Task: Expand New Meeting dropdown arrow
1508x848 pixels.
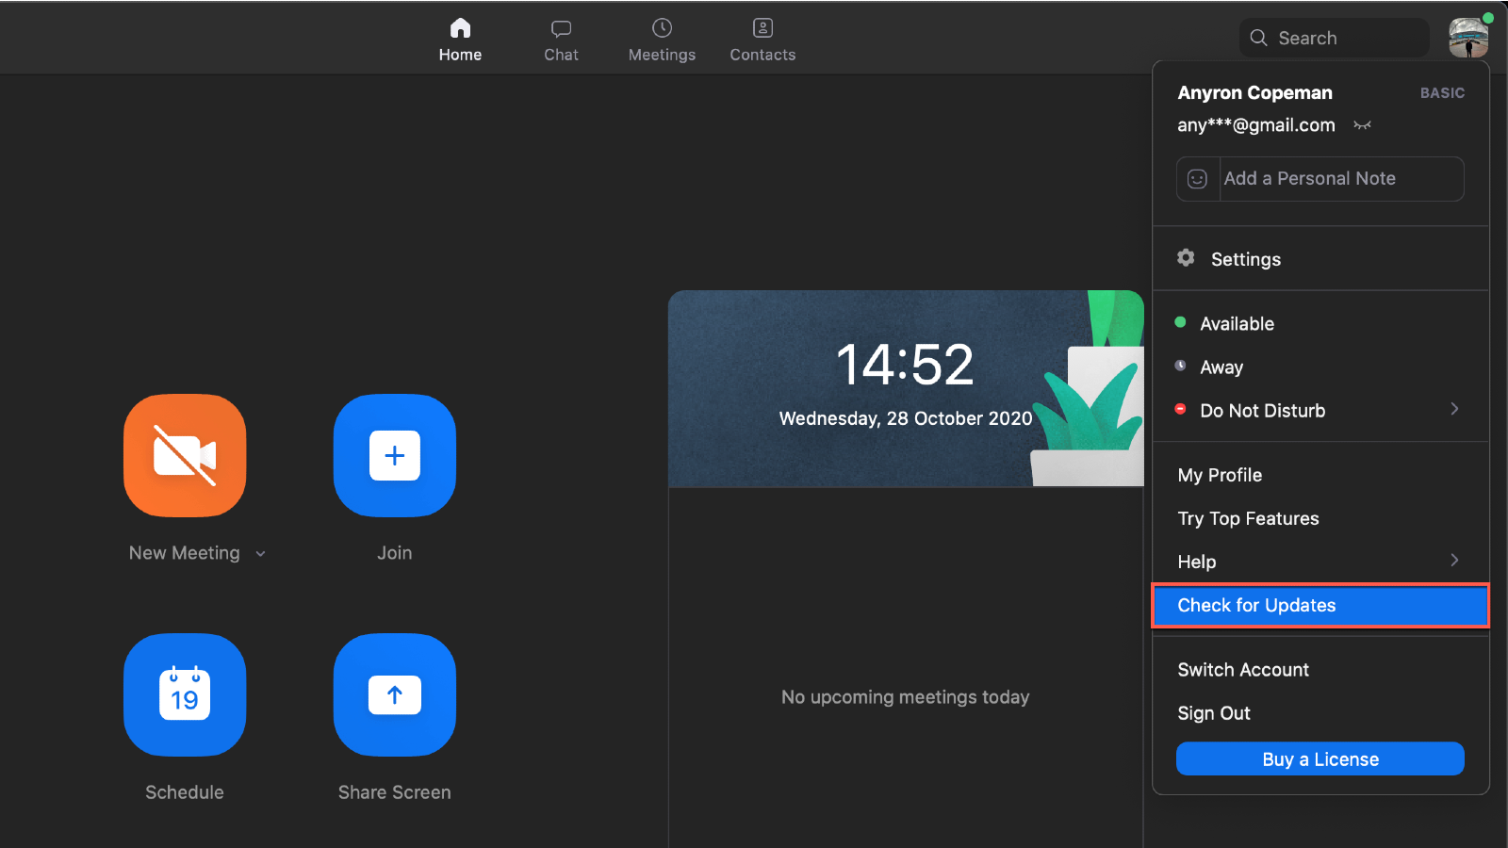Action: click(x=261, y=554)
